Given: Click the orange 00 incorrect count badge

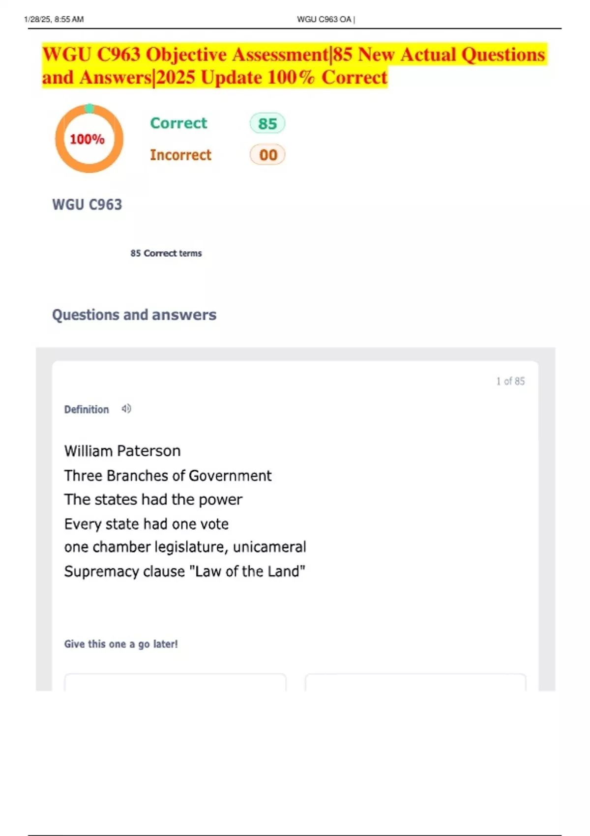Looking at the screenshot, I should click(x=267, y=155).
